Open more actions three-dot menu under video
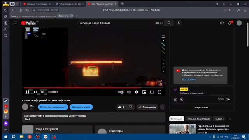249x140 pixels. (x=163, y=107)
